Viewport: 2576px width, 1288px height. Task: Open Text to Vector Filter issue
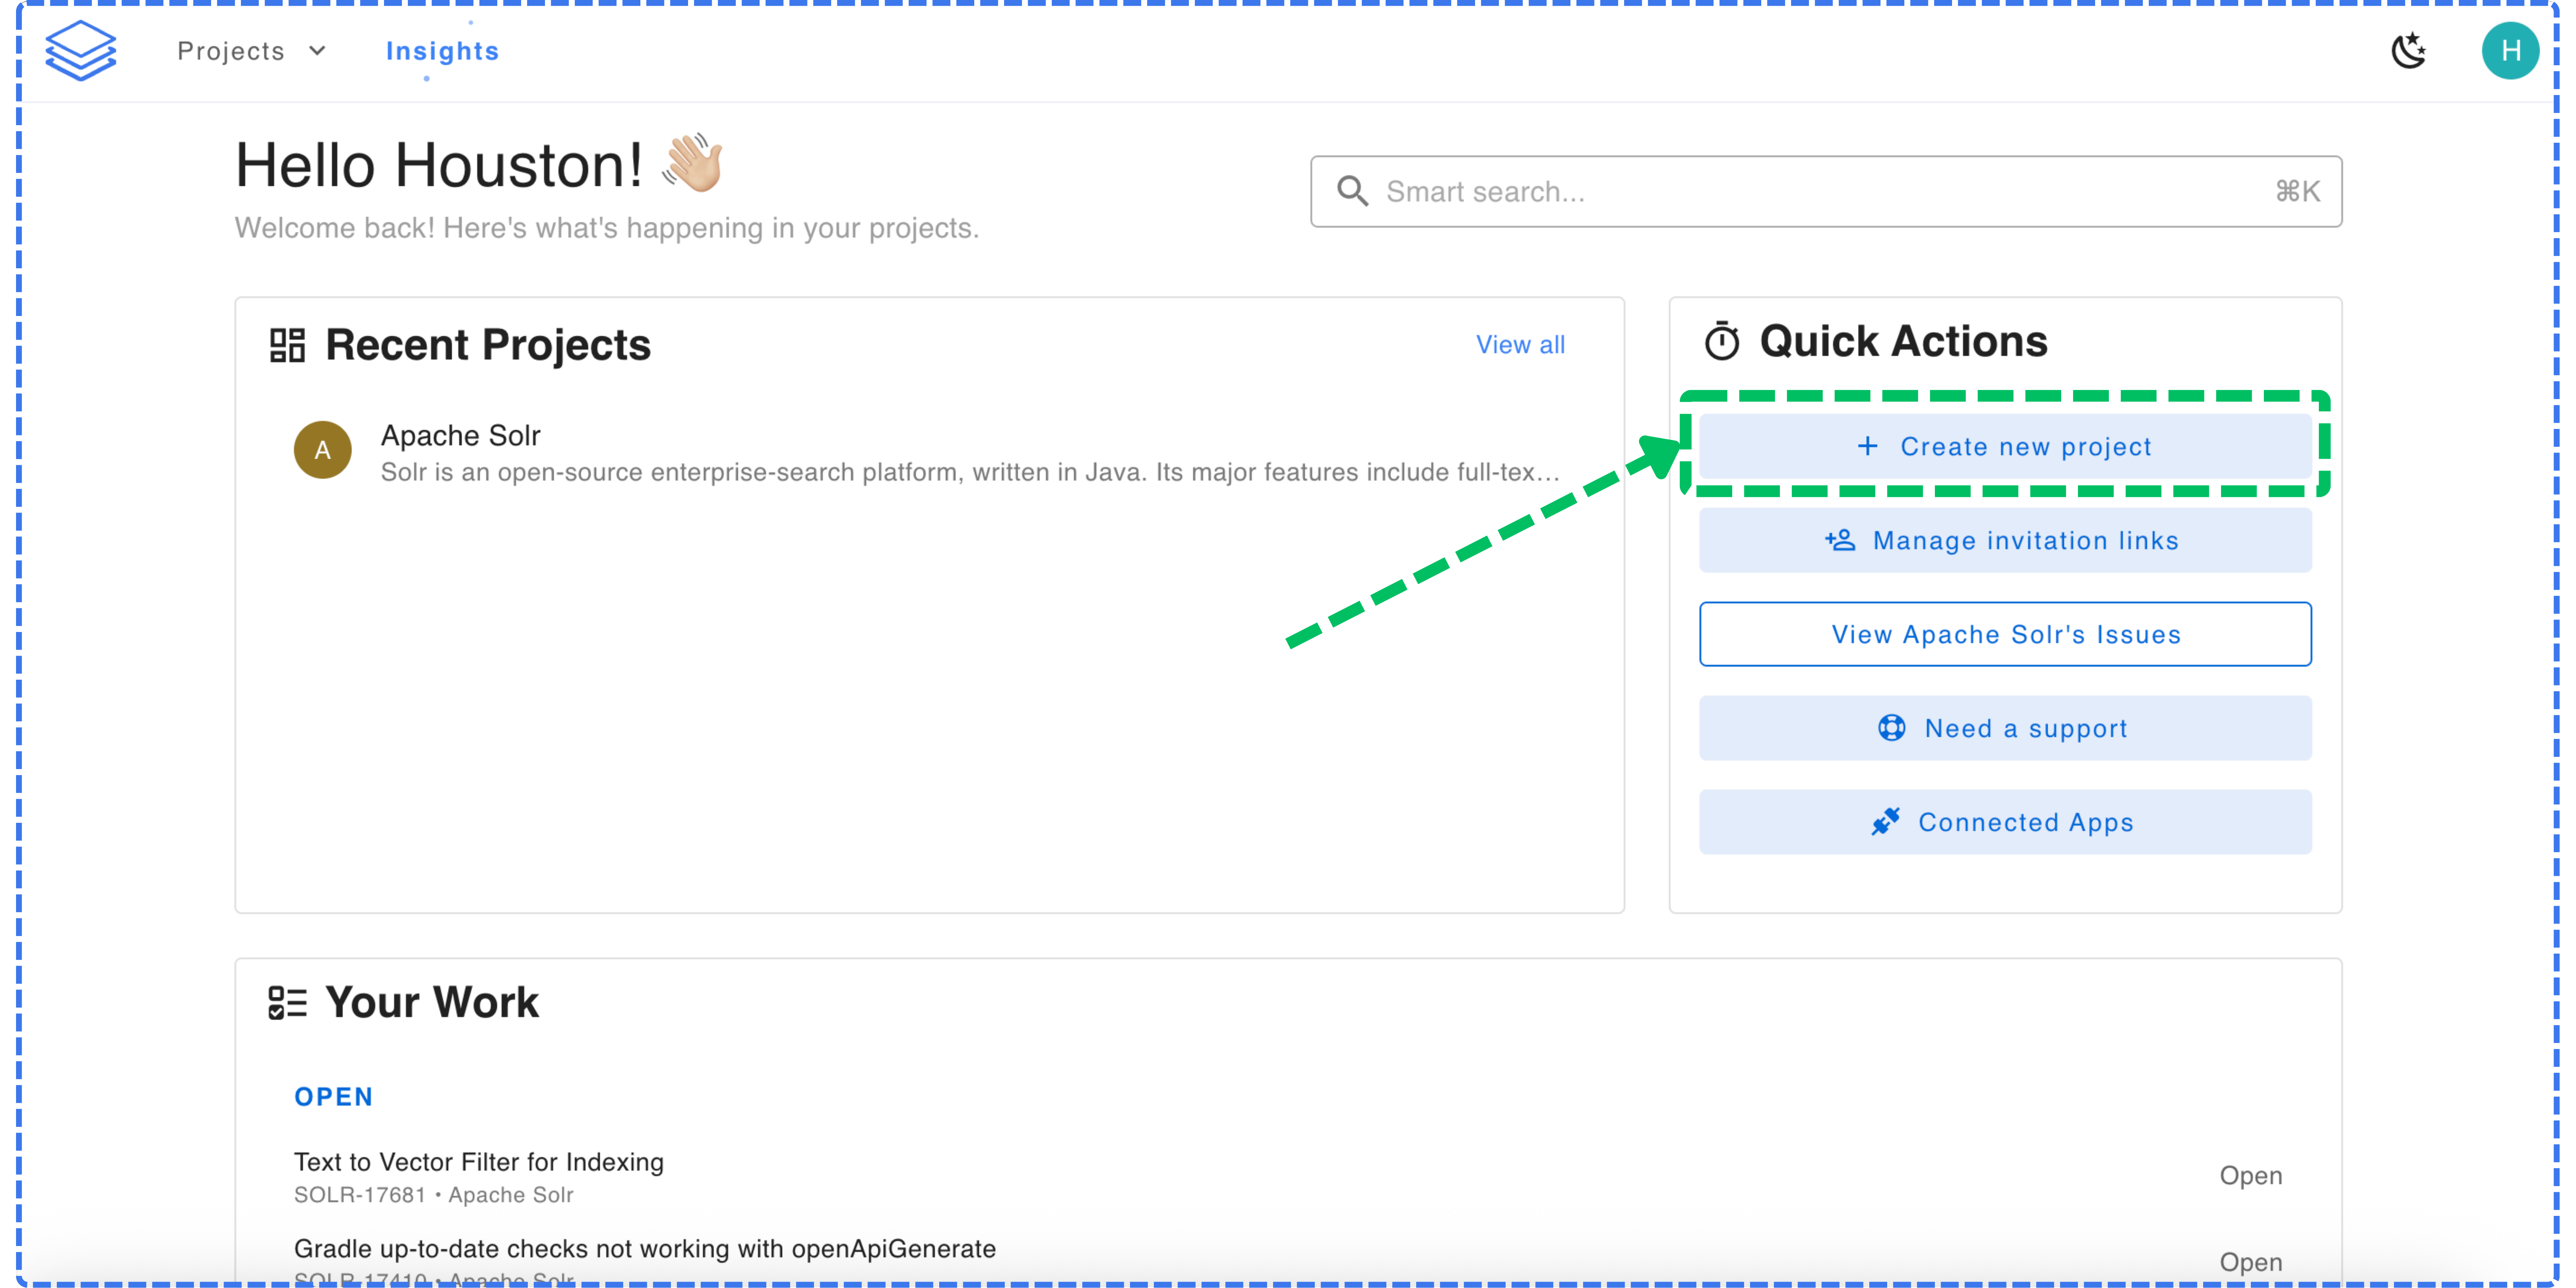click(478, 1162)
